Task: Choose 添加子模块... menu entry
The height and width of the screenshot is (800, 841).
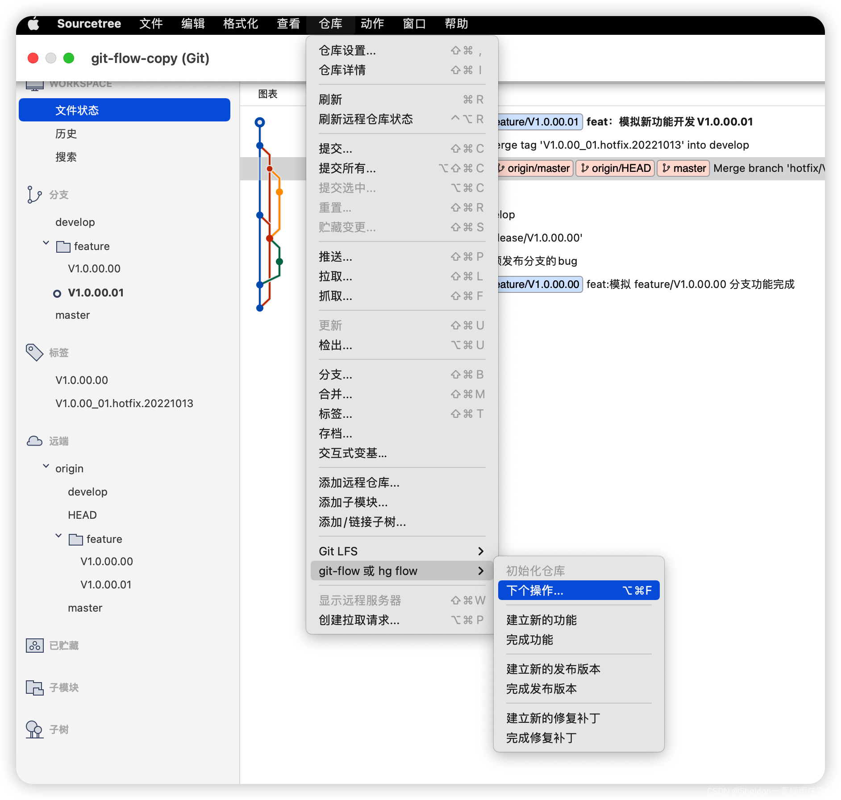Action: (402, 502)
